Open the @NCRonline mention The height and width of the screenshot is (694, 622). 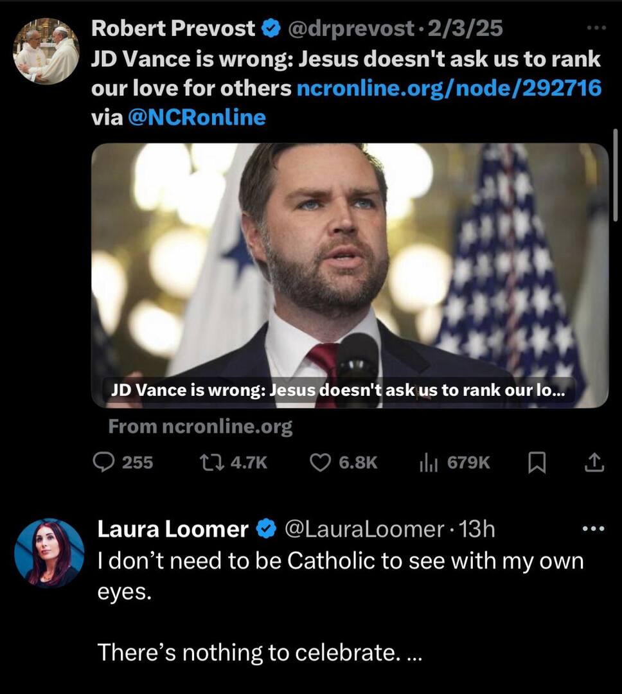[197, 117]
